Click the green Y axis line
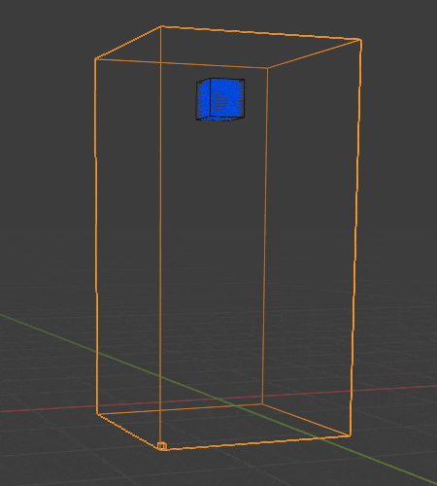The width and height of the screenshot is (437, 486). point(49,333)
